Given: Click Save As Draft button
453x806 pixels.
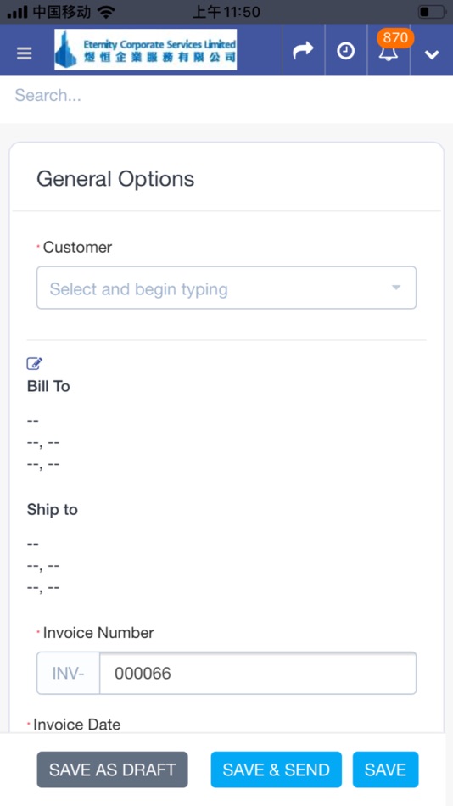Looking at the screenshot, I should coord(112,770).
